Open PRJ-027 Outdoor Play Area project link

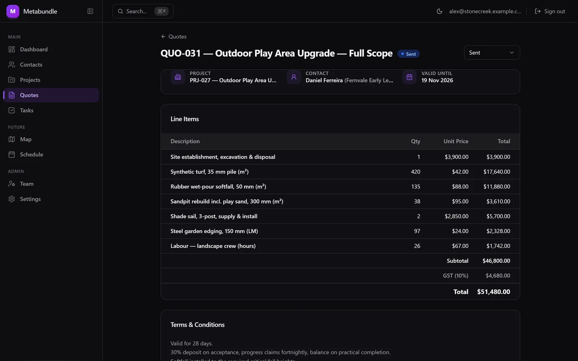point(233,80)
